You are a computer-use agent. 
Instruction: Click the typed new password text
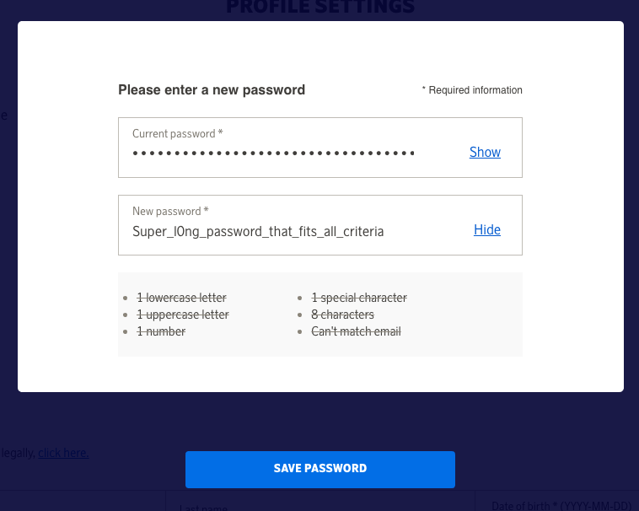click(258, 231)
